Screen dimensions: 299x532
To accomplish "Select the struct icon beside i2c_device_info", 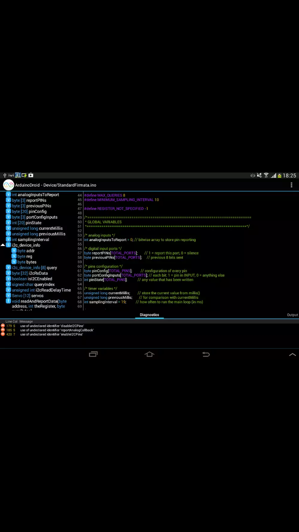I will point(8,245).
